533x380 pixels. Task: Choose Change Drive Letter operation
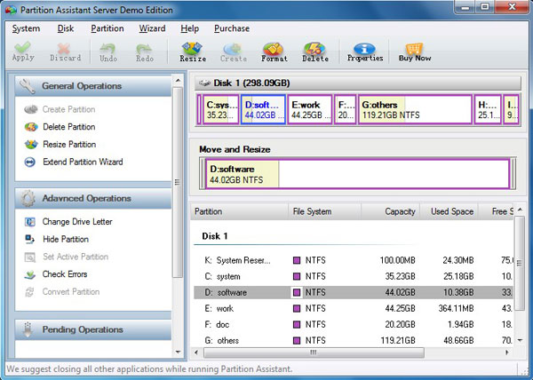point(76,222)
